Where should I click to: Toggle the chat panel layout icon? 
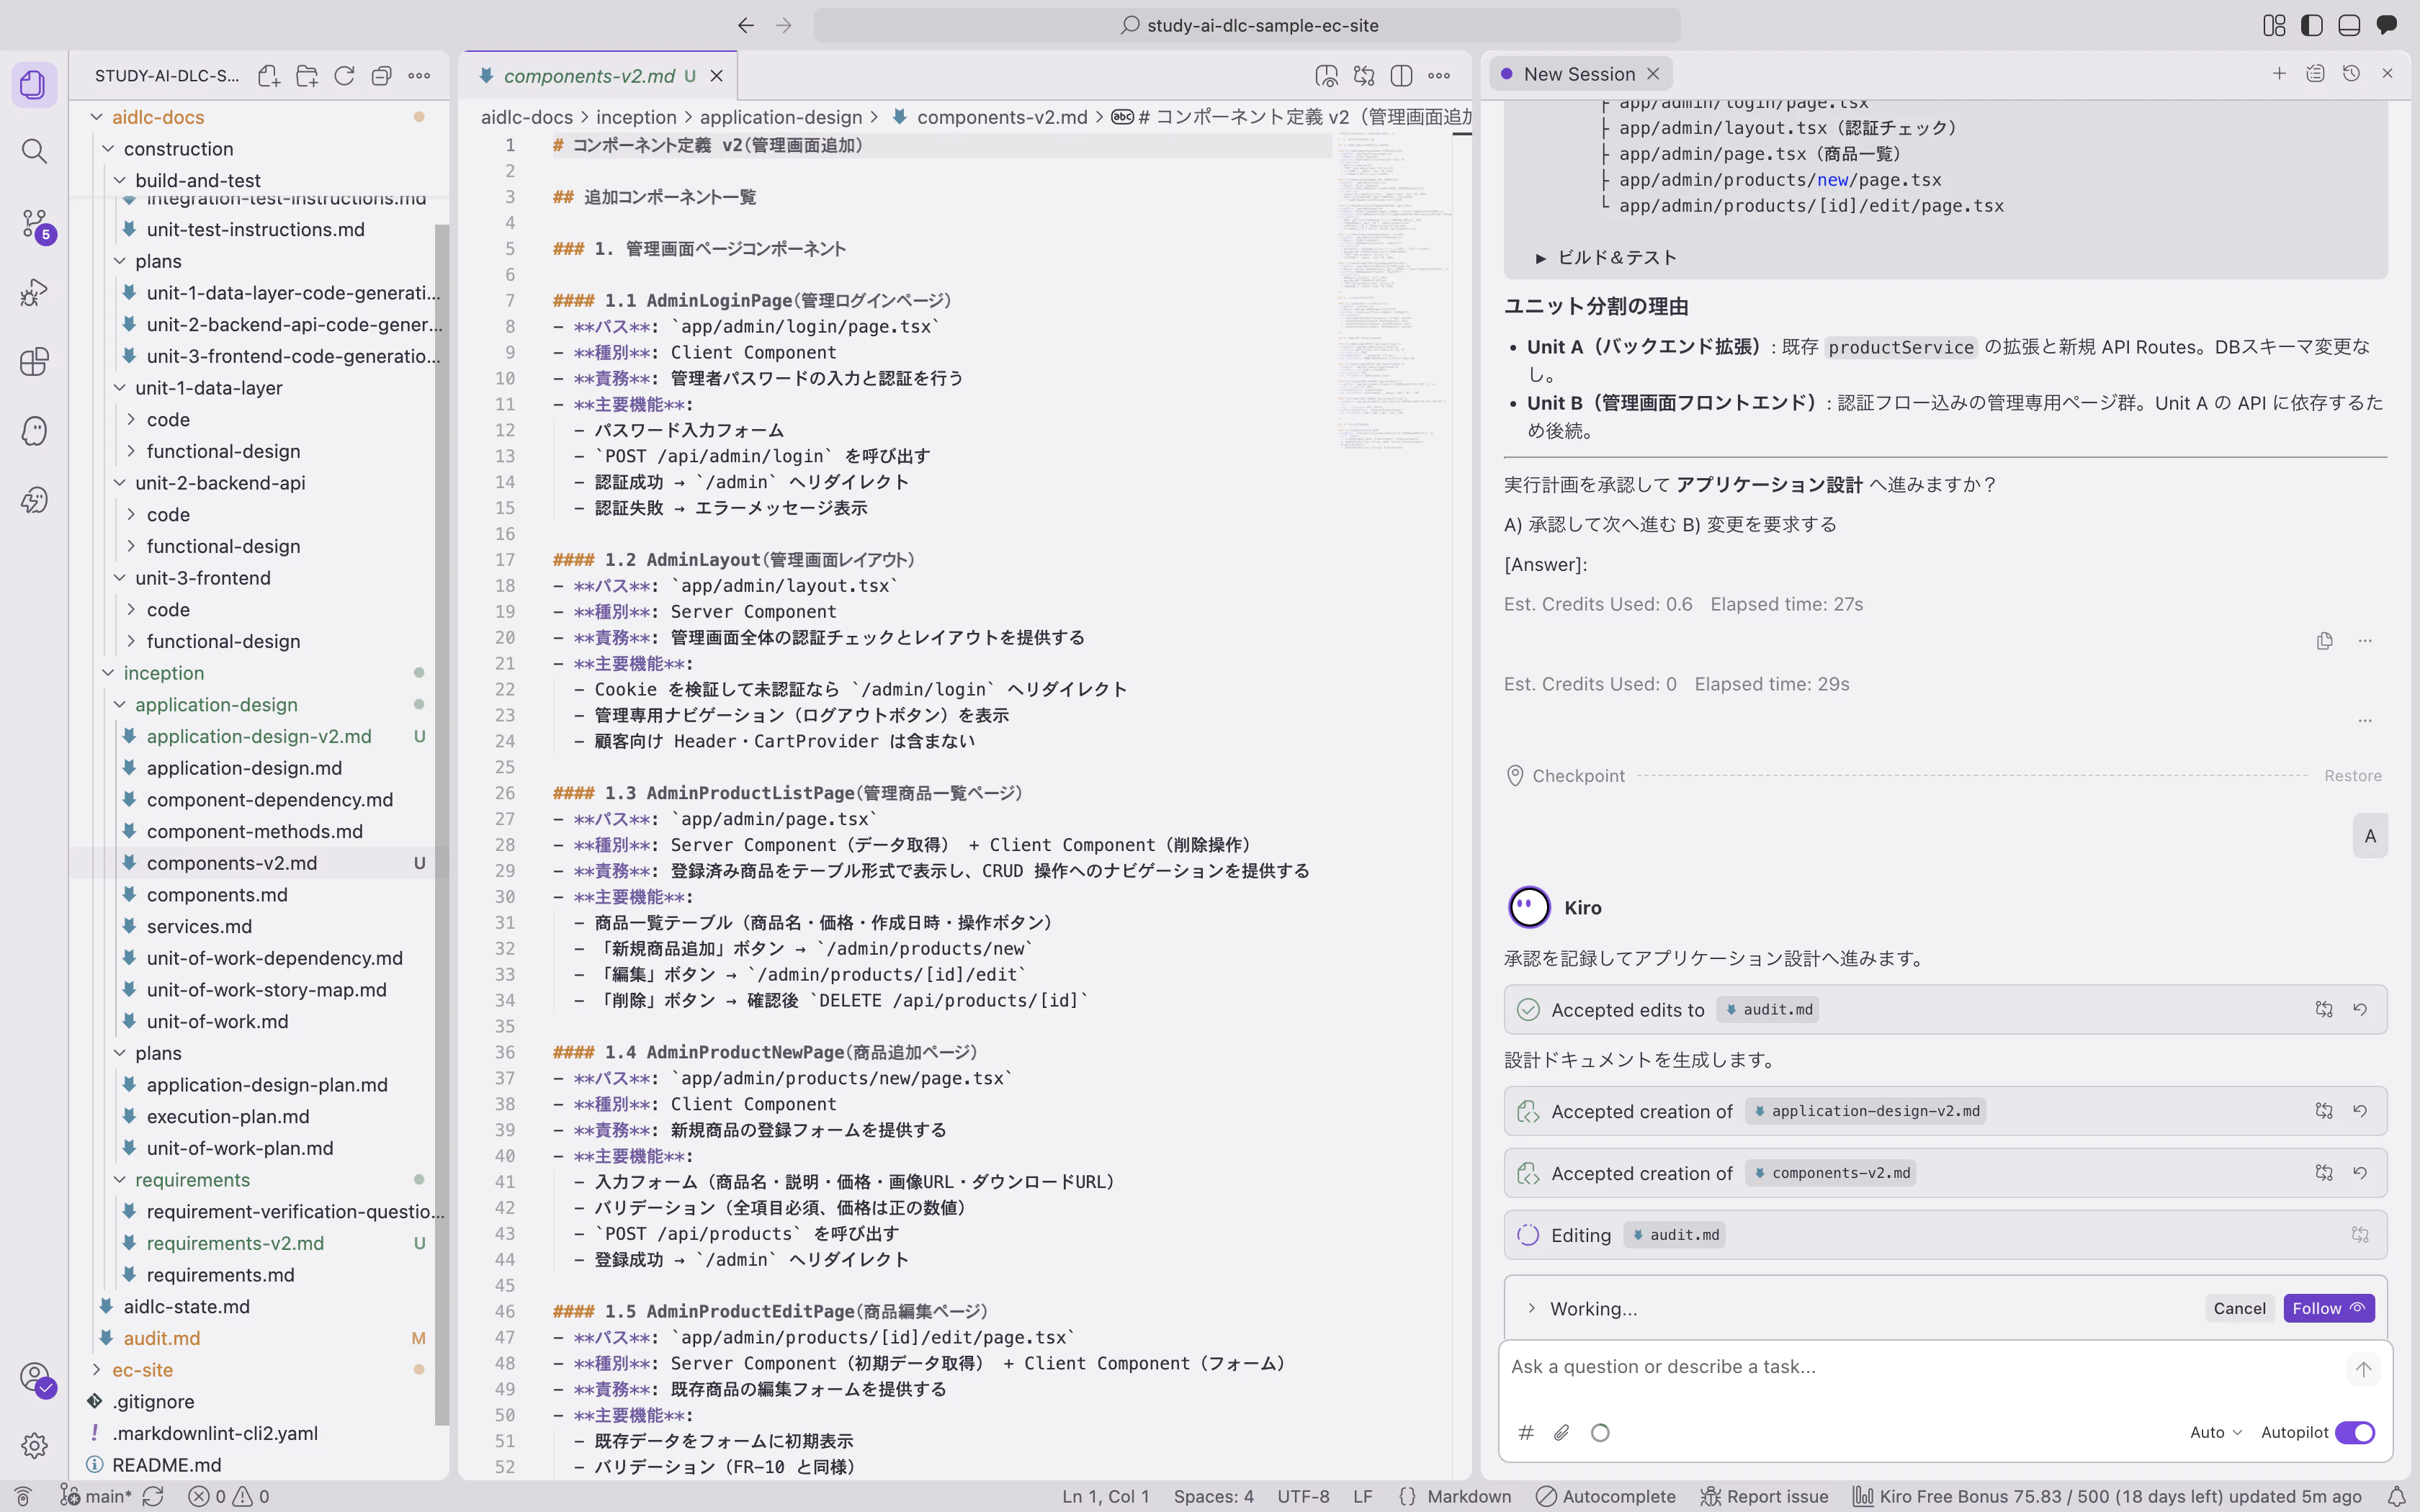click(x=2387, y=25)
